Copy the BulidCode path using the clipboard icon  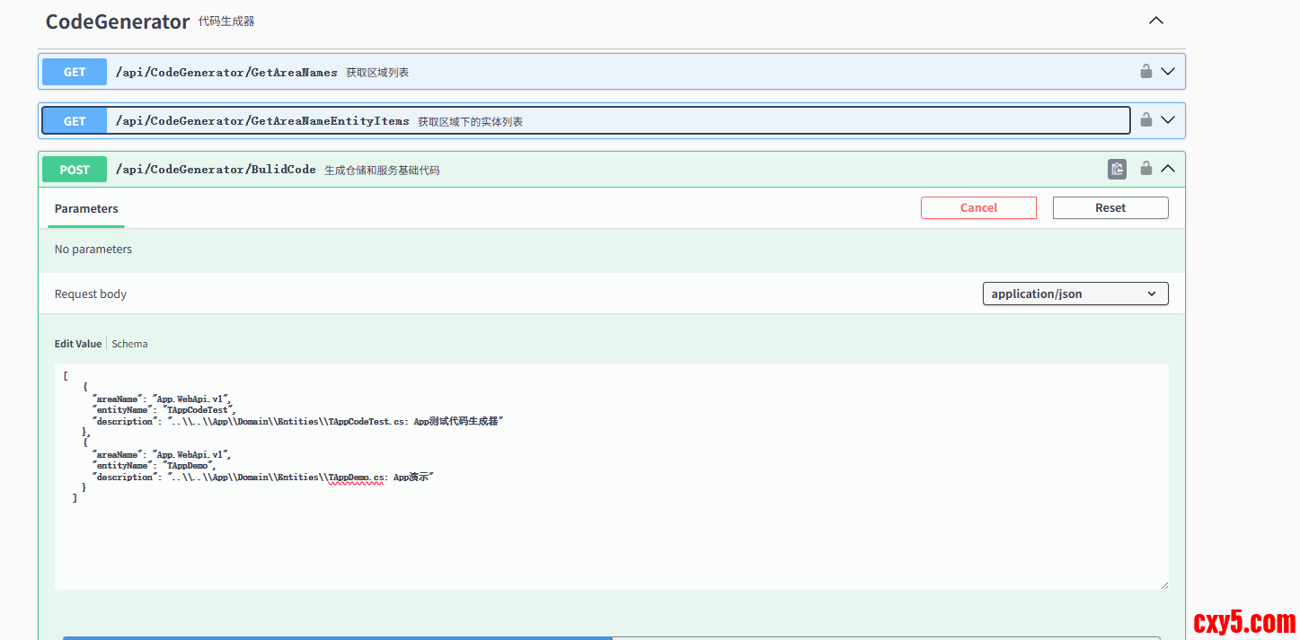1117,169
